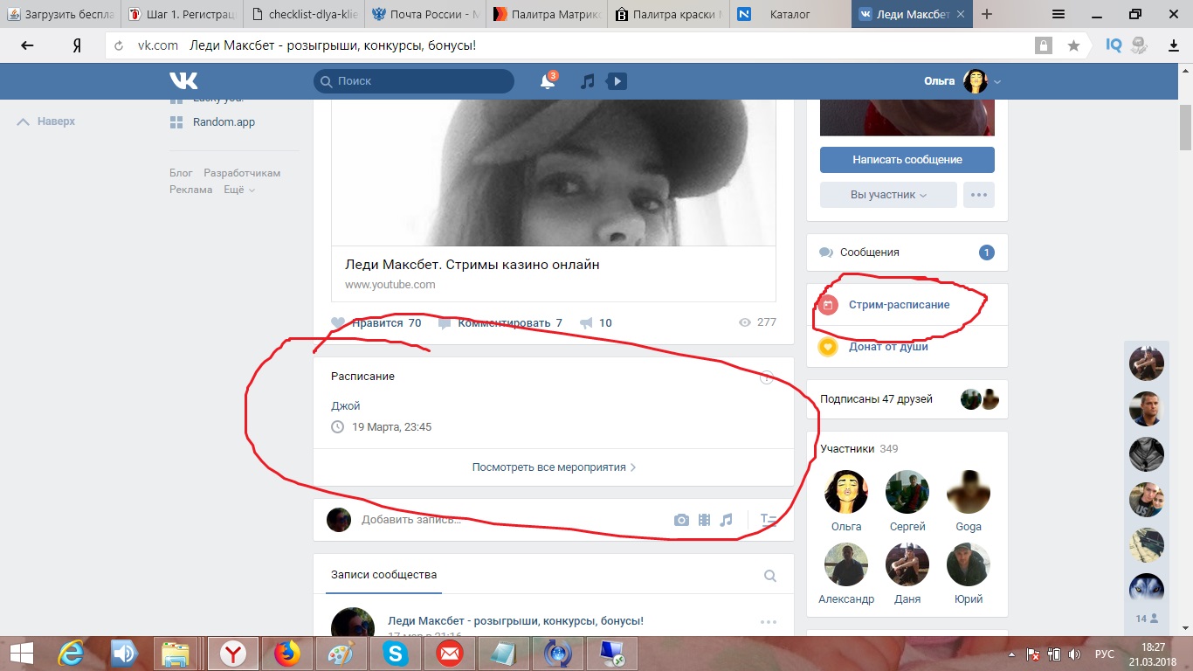This screenshot has width=1193, height=671.
Task: Open Windows Start menu
Action: [21, 653]
